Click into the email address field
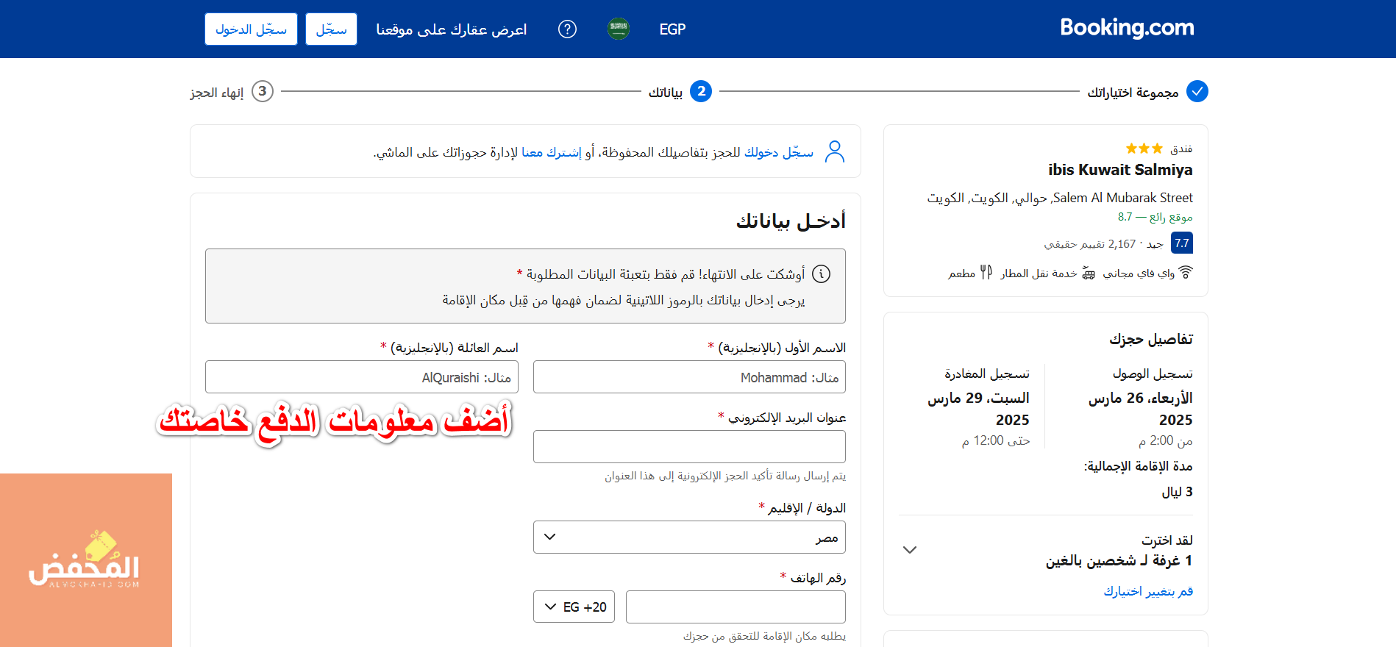 [x=689, y=447]
